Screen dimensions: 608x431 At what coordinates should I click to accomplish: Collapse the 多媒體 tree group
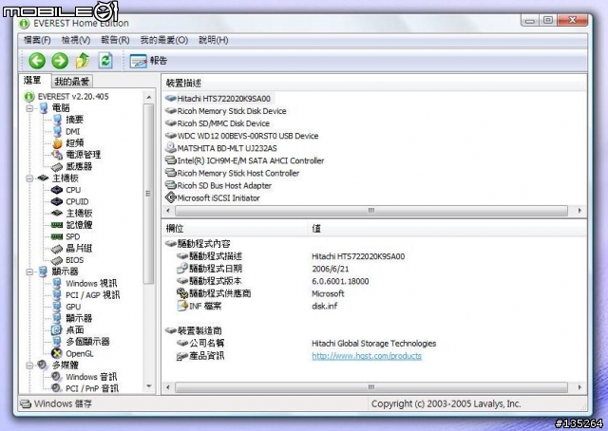(x=29, y=365)
